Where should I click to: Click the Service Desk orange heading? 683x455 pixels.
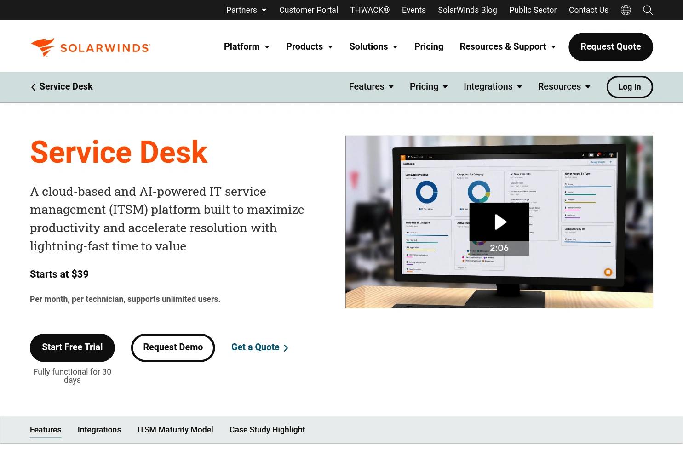[119, 152]
